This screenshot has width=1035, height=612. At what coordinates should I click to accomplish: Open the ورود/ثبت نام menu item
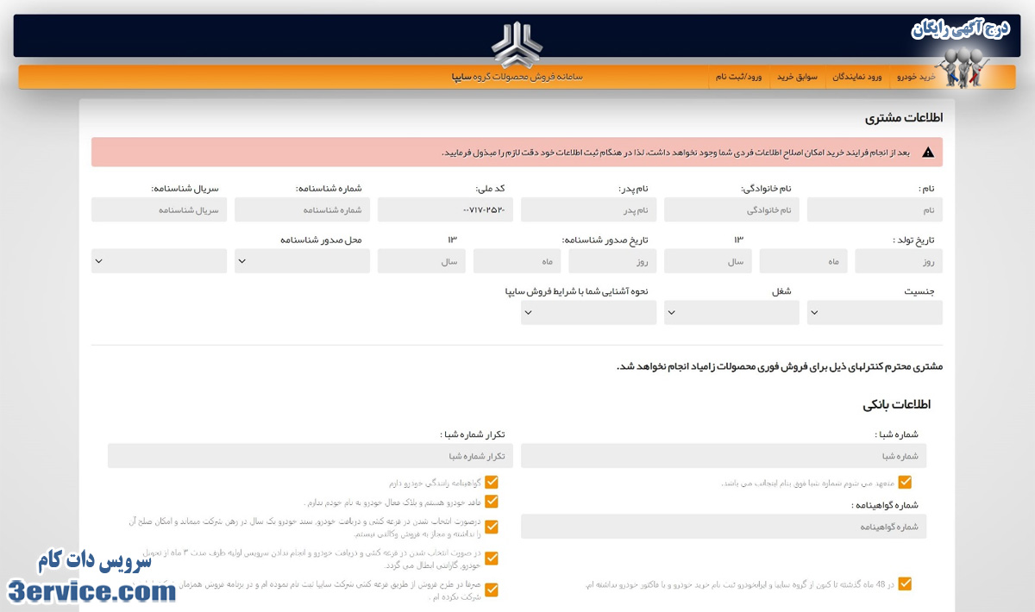(x=738, y=77)
